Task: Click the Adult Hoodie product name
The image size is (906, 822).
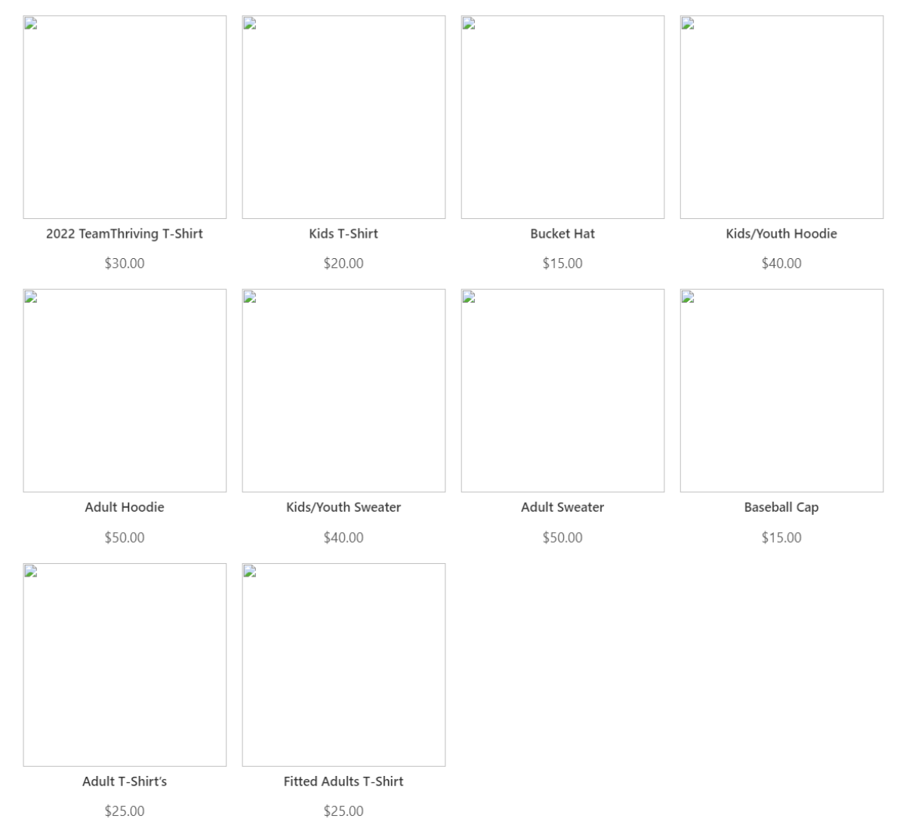Action: click(x=125, y=507)
